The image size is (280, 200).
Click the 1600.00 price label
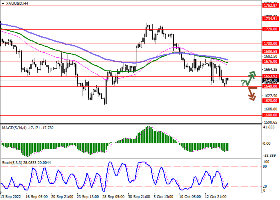(270, 115)
